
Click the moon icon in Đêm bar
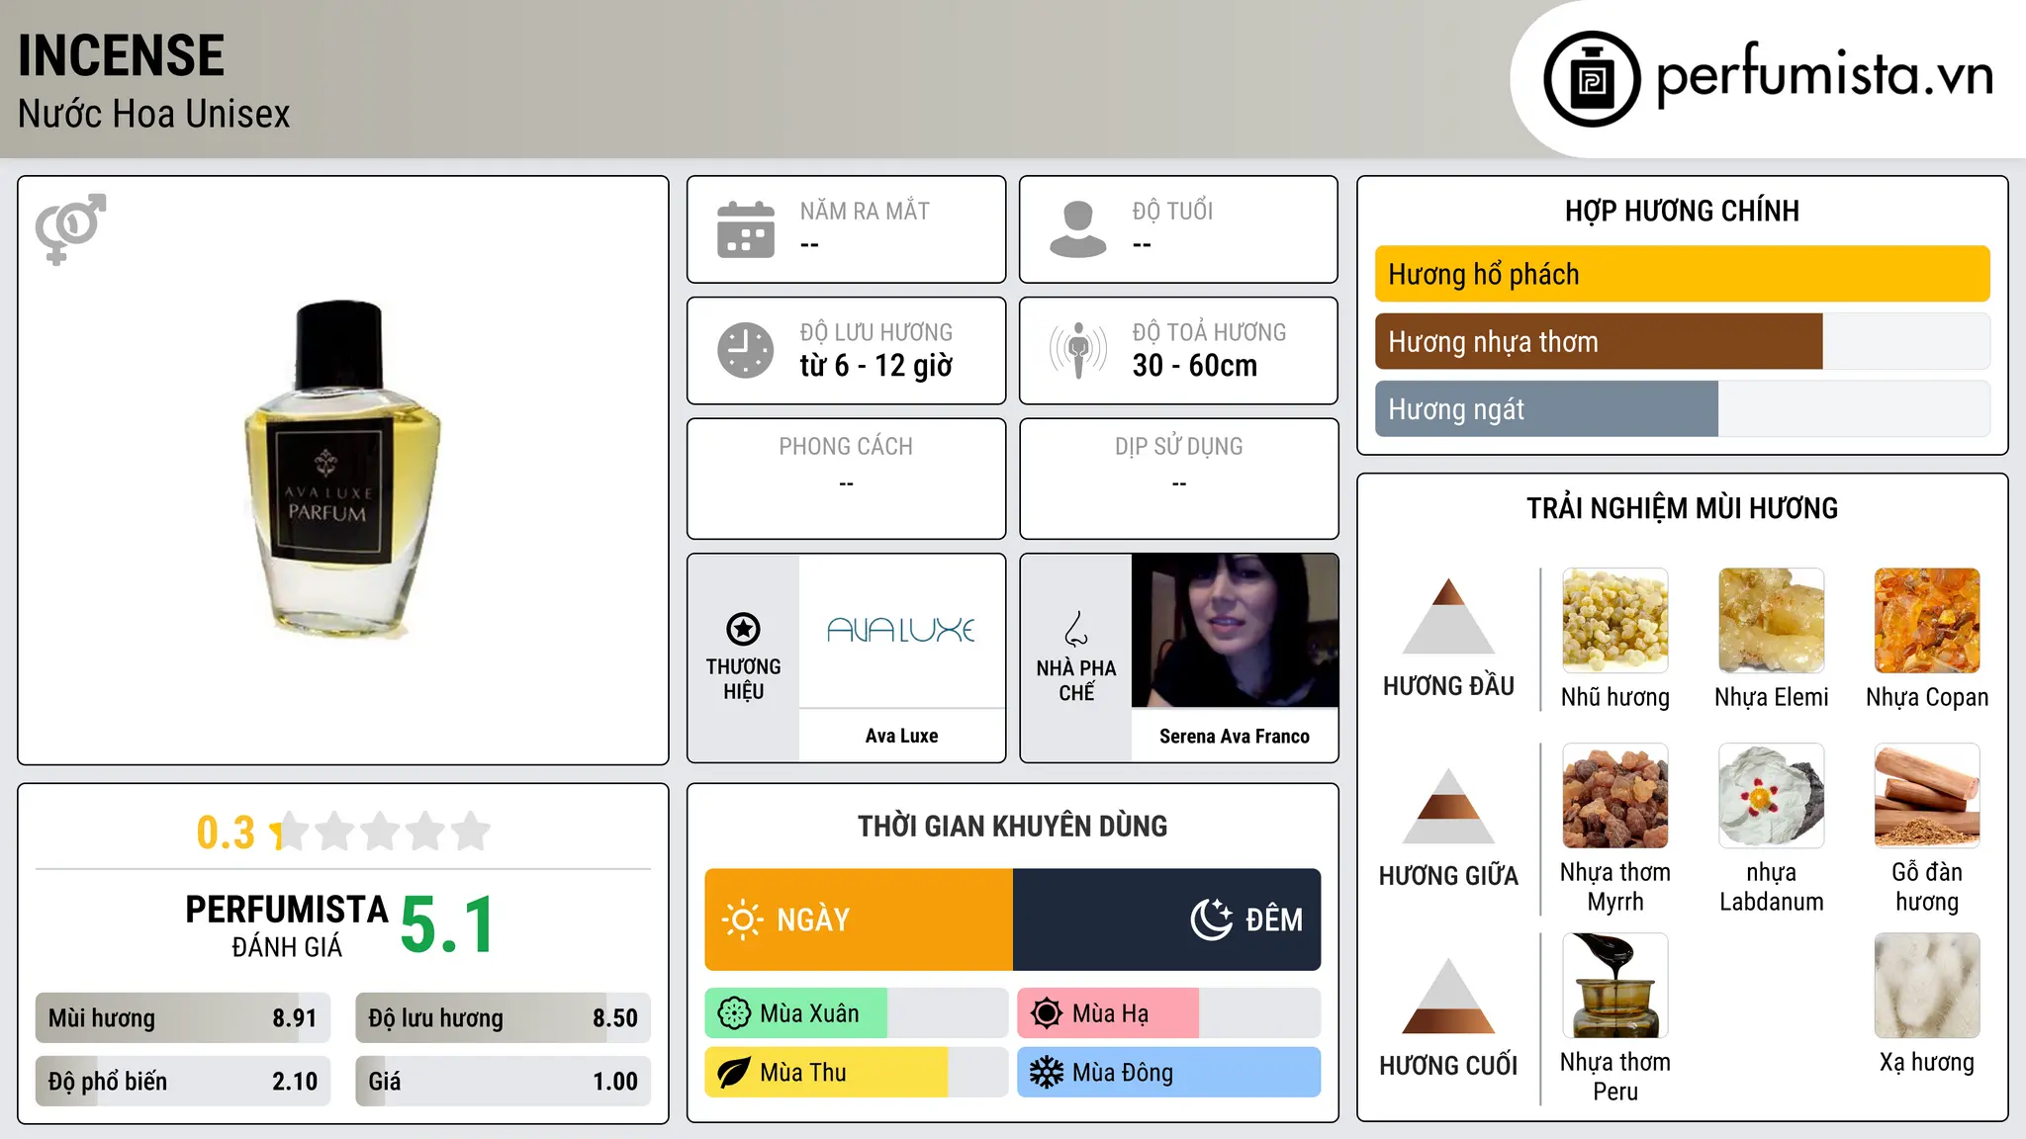(1211, 920)
